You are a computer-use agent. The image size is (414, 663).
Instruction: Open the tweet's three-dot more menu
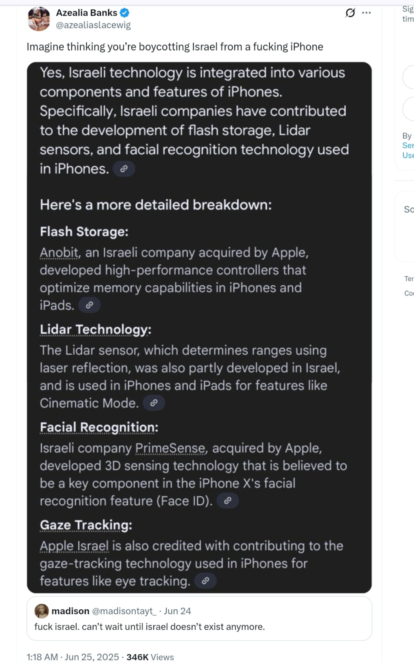coord(366,13)
